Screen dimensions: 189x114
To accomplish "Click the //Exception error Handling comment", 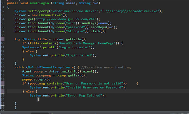I will (x=106, y=67).
